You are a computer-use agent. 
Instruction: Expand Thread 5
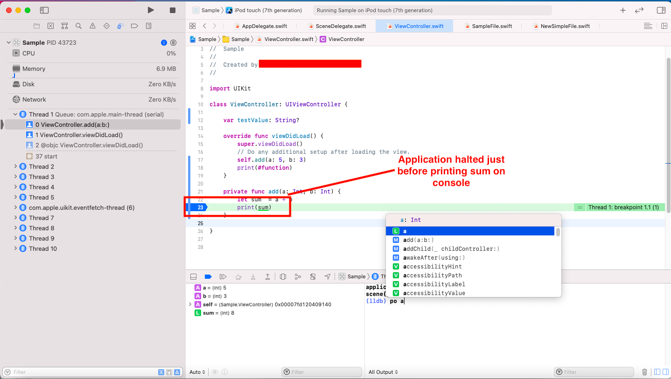[15, 197]
